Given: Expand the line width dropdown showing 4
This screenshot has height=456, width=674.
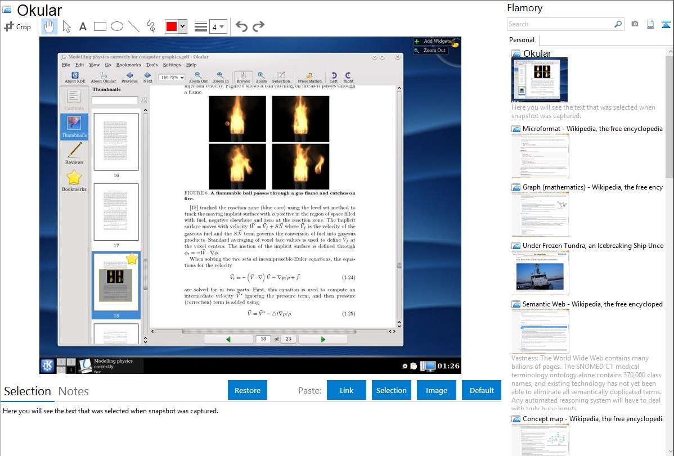Looking at the screenshot, I should 218,26.
